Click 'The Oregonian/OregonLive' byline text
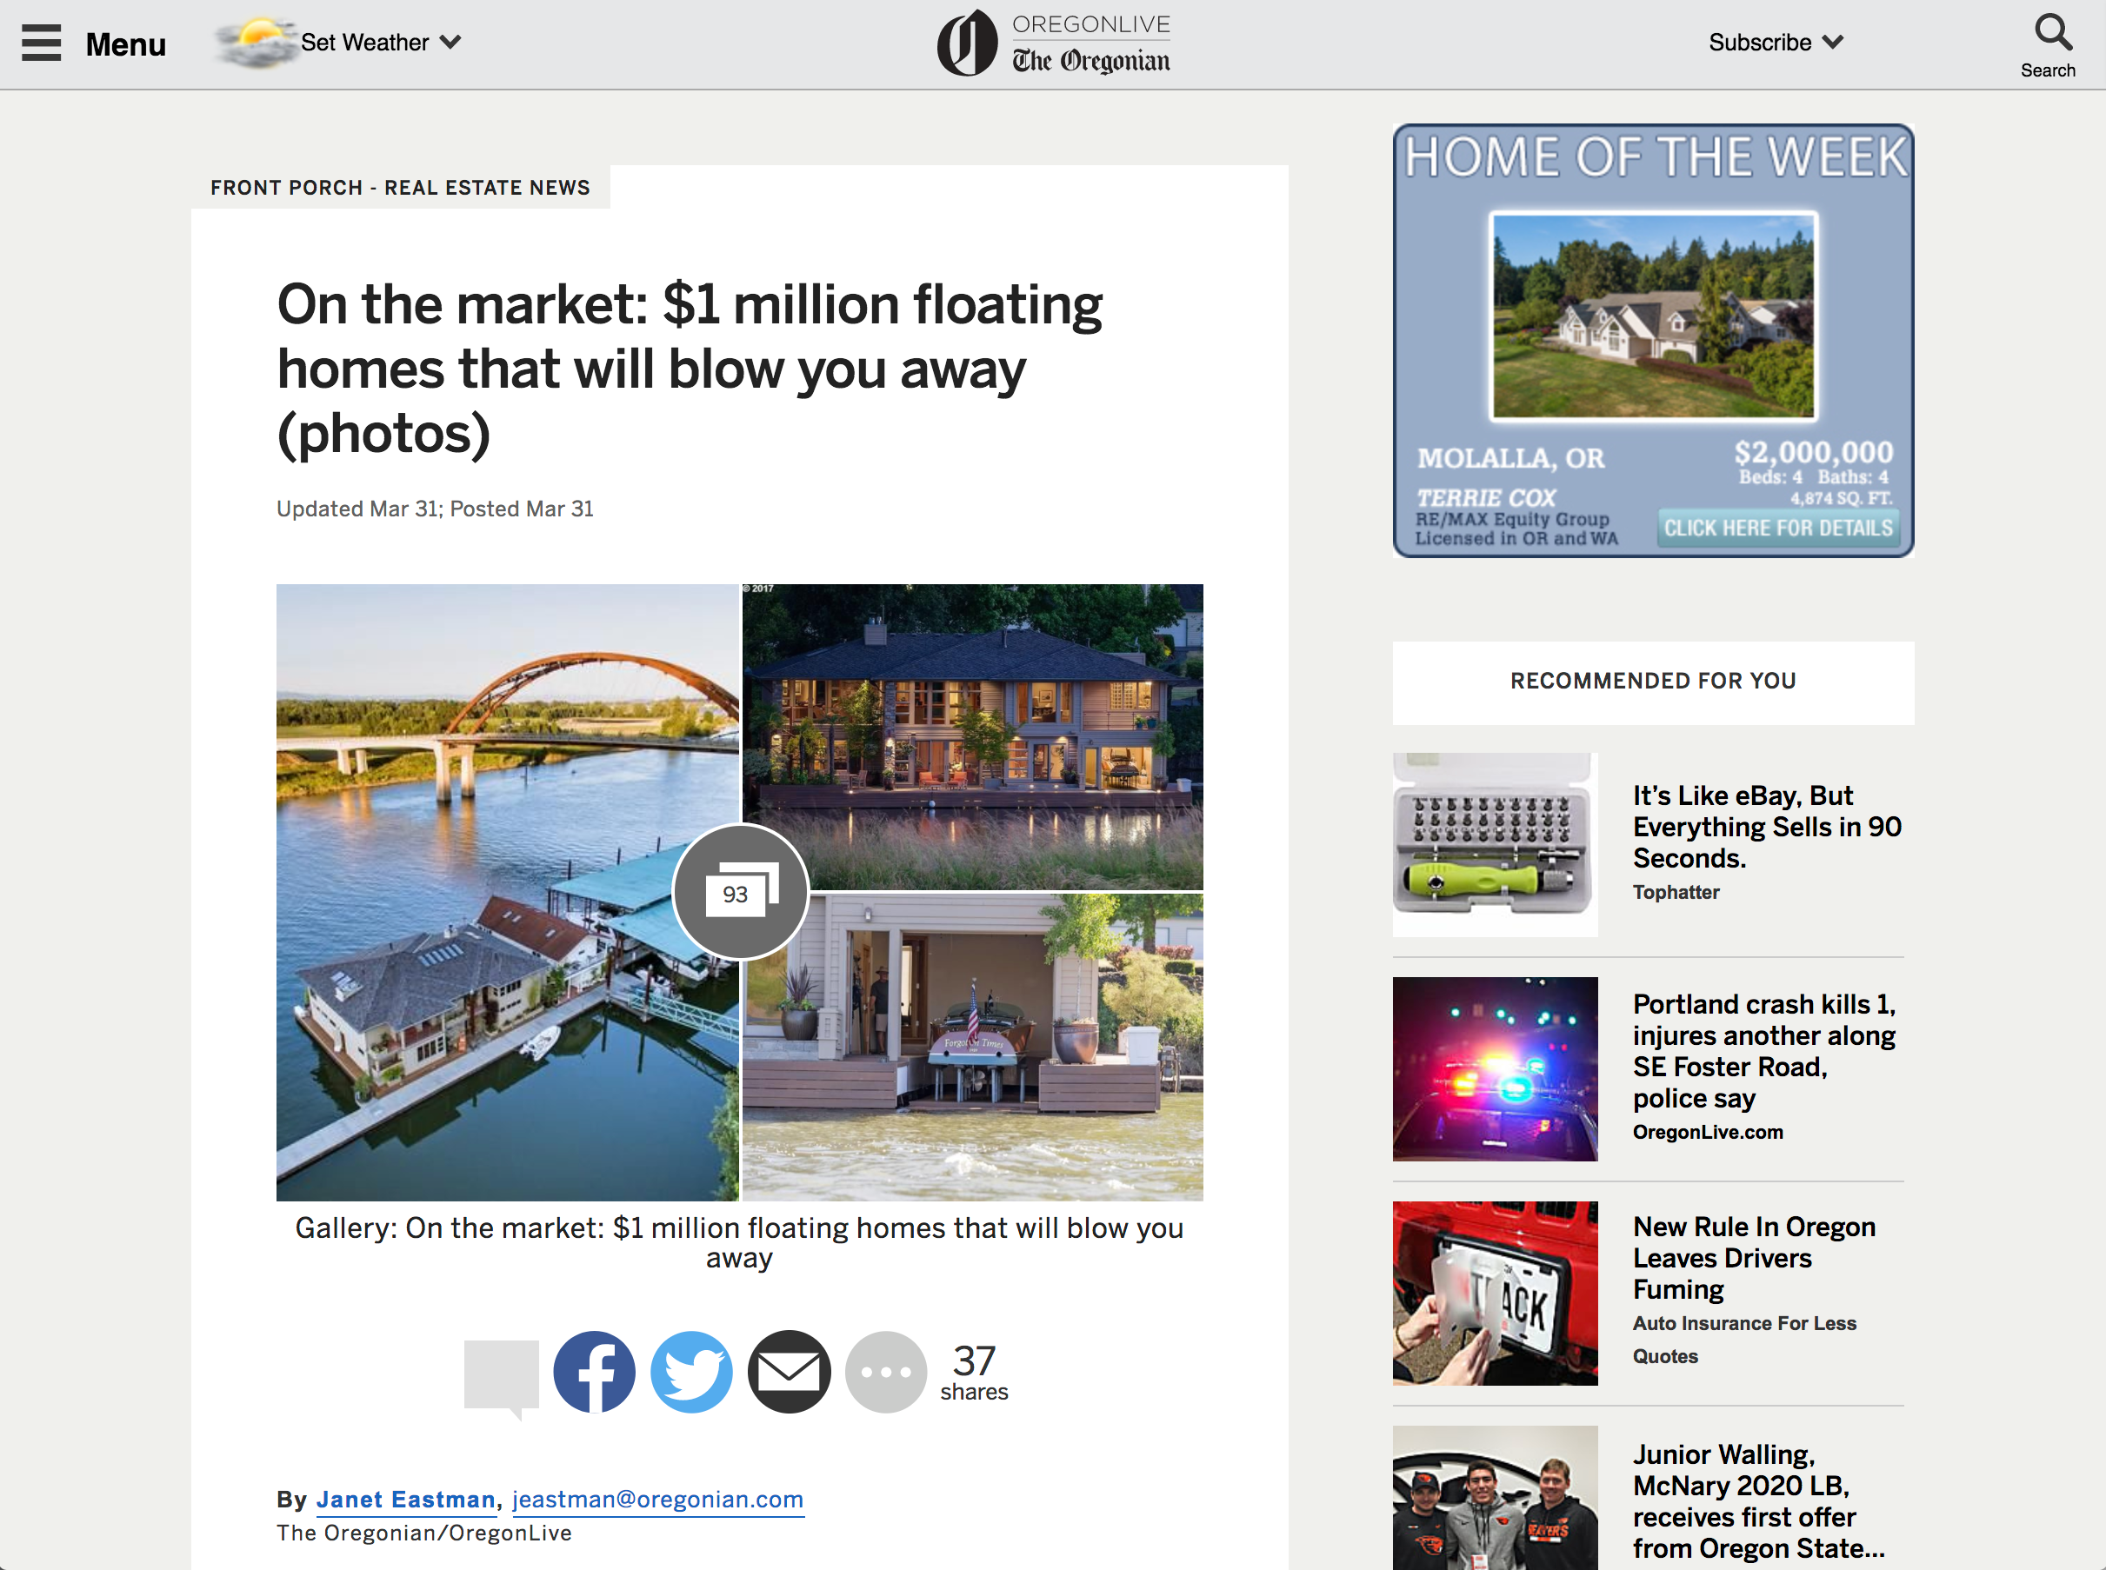 [423, 1532]
